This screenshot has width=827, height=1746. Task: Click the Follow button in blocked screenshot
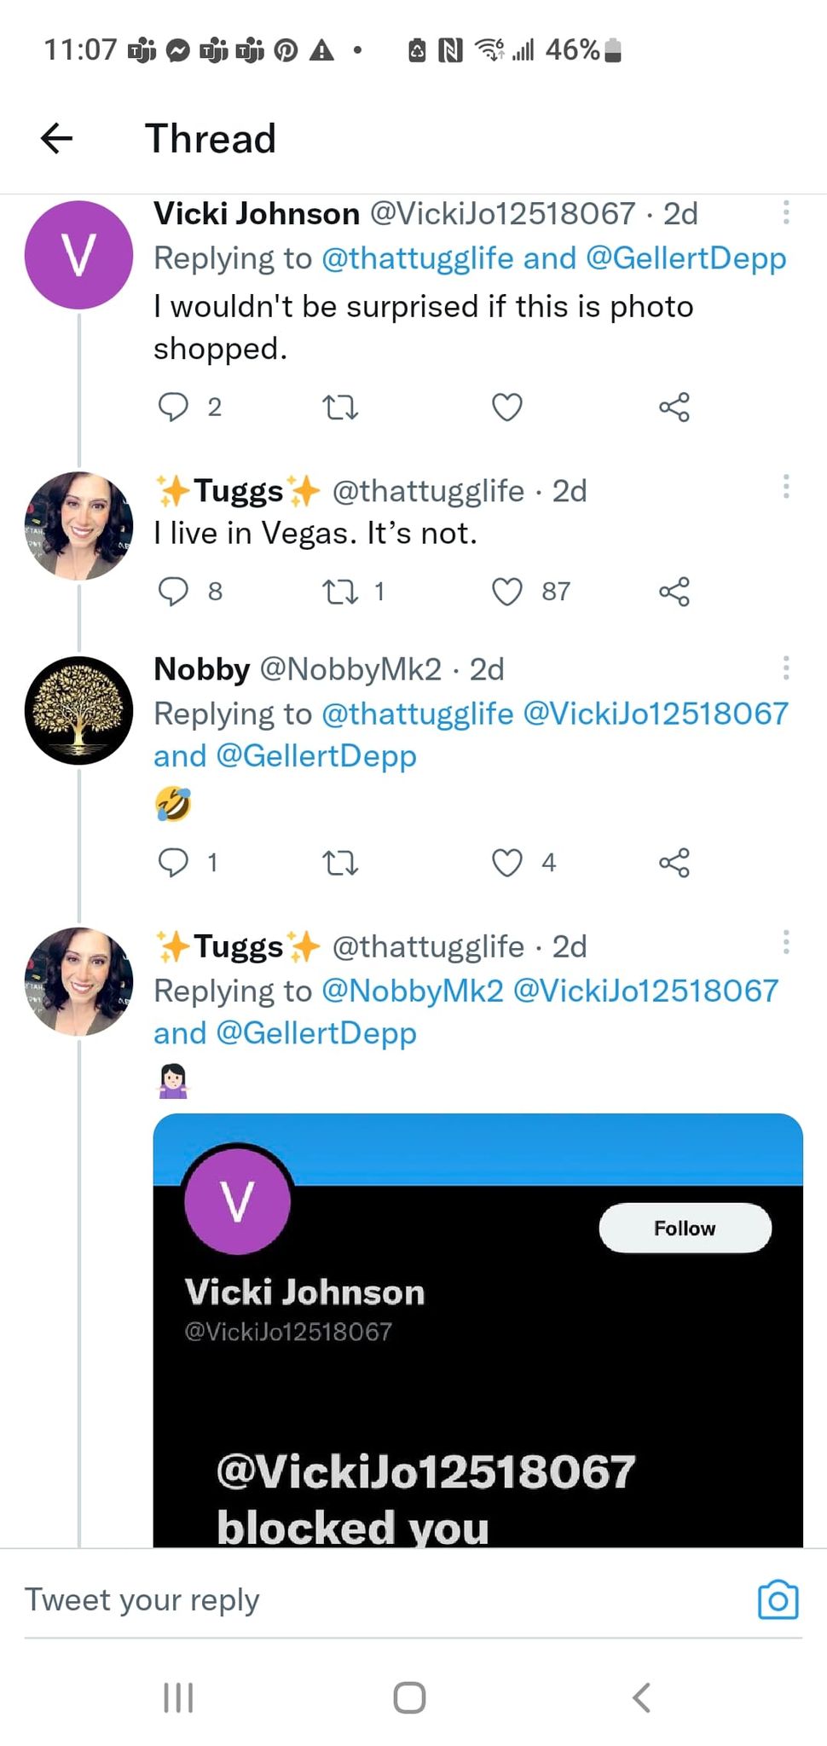685,1228
